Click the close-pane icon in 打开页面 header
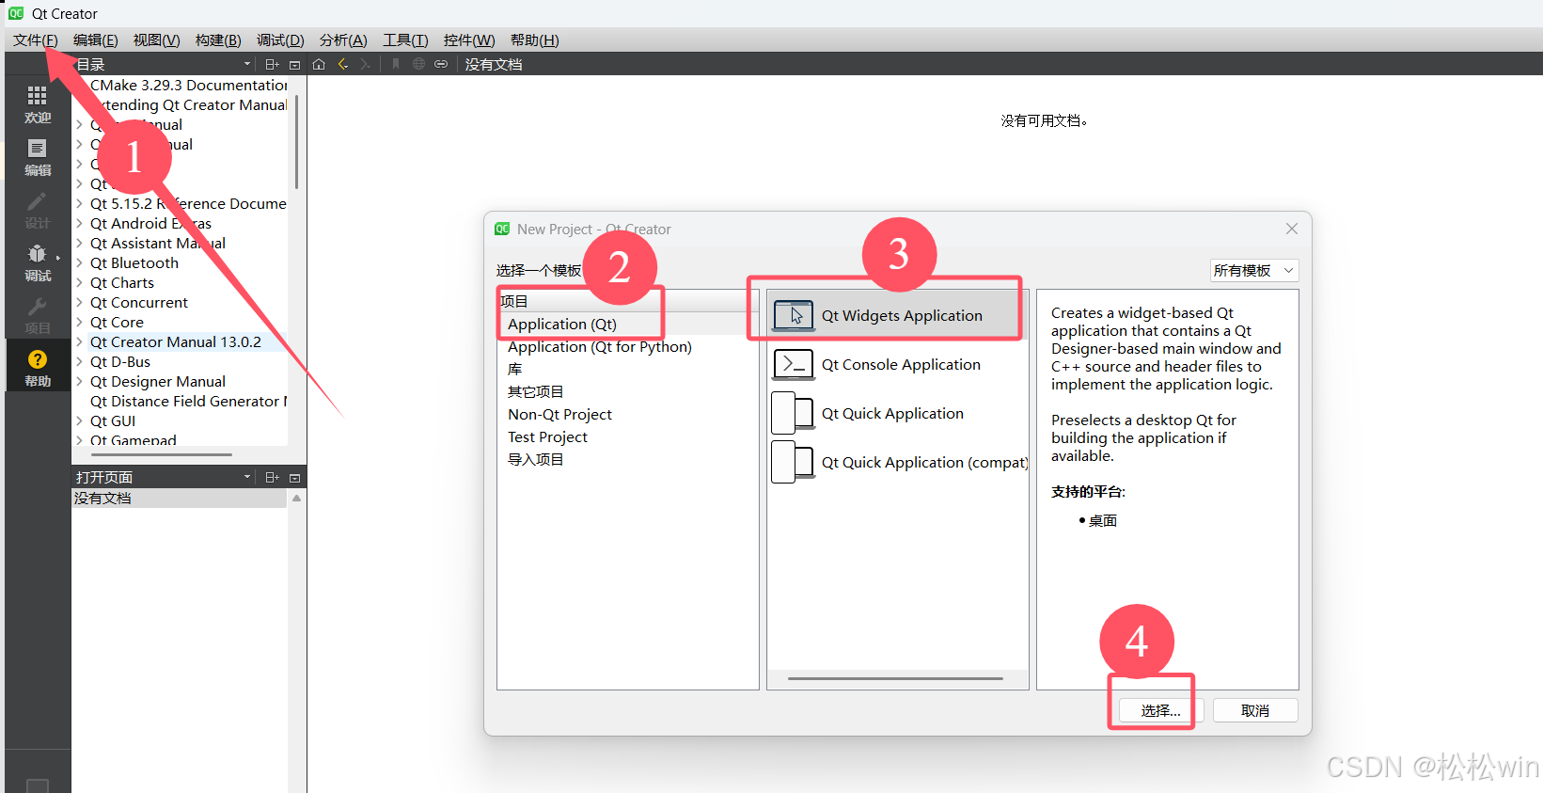 [294, 477]
